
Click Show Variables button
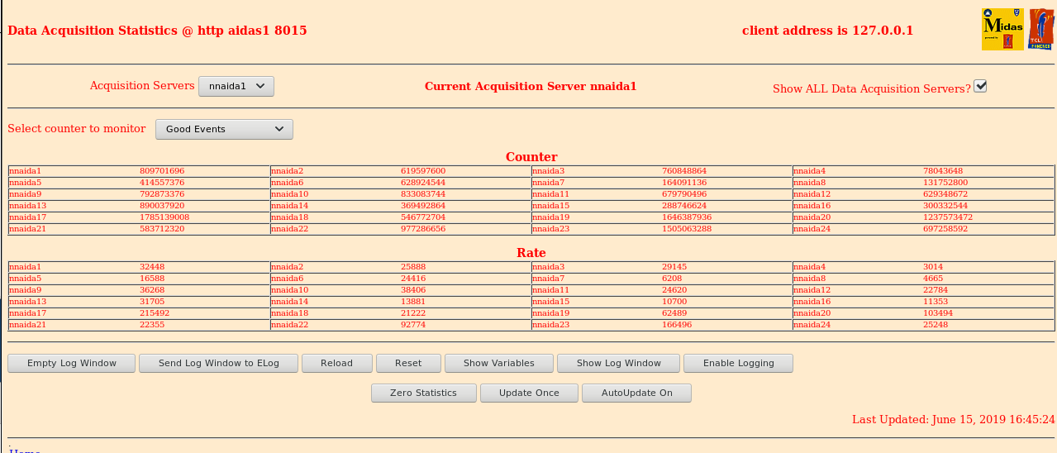499,363
